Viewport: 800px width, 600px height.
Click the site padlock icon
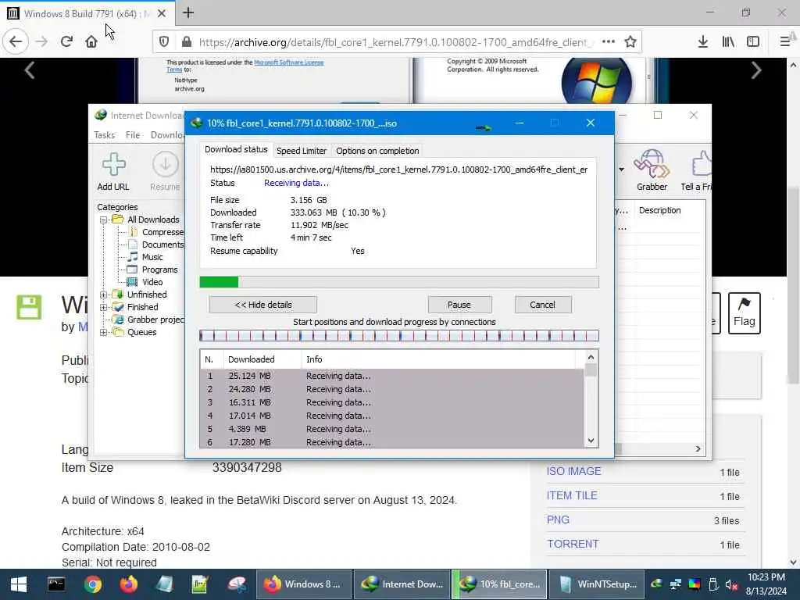tap(187, 42)
